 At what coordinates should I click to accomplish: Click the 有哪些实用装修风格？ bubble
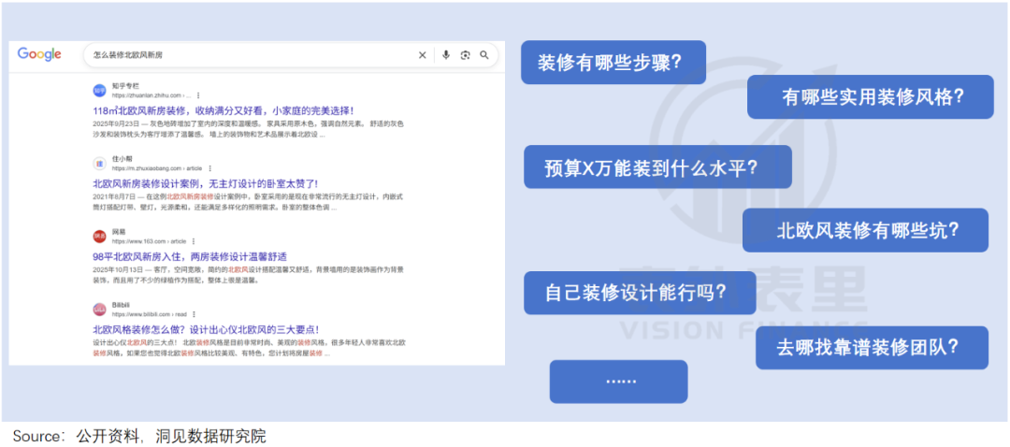[x=871, y=96]
